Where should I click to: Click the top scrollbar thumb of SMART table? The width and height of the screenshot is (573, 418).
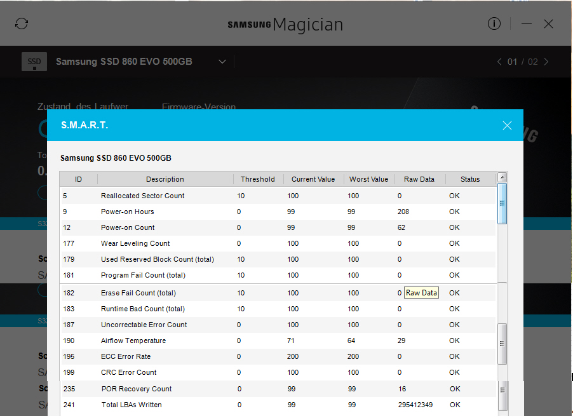coord(502,203)
